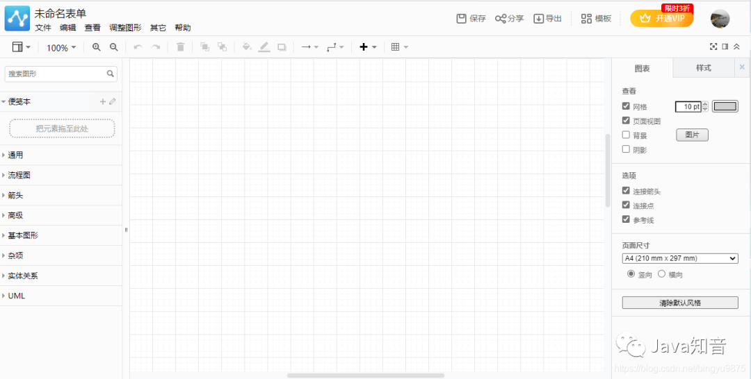Open the waypoint style dropdown
The width and height of the screenshot is (751, 379).
335,47
